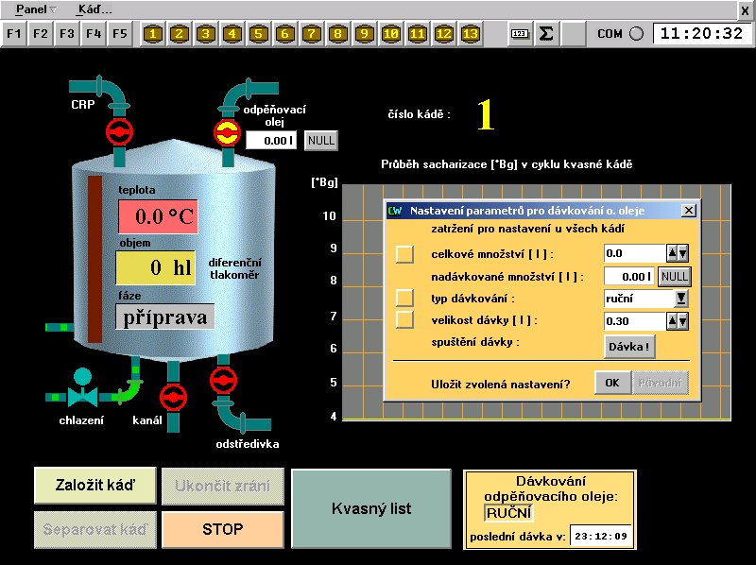Click the Sigma summary icon

(x=545, y=34)
